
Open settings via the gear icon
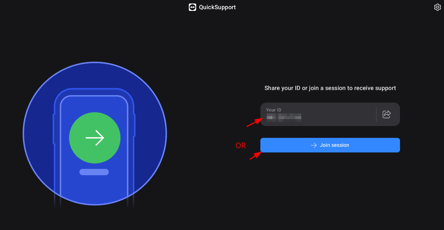437,7
